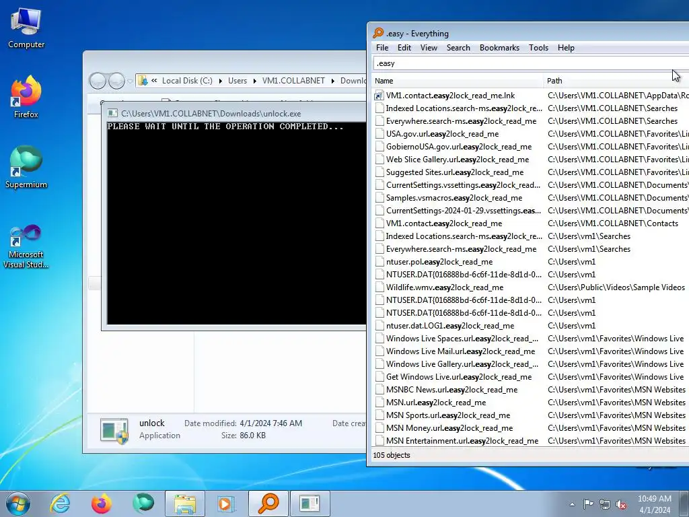
Task: Open Action Center flag in the tray
Action: click(x=588, y=504)
